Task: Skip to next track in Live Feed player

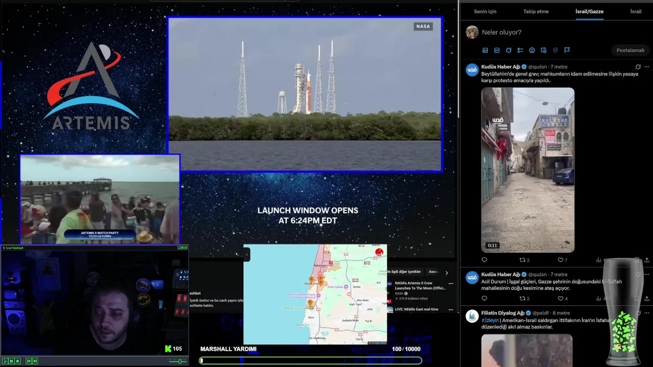Action: [35, 361]
